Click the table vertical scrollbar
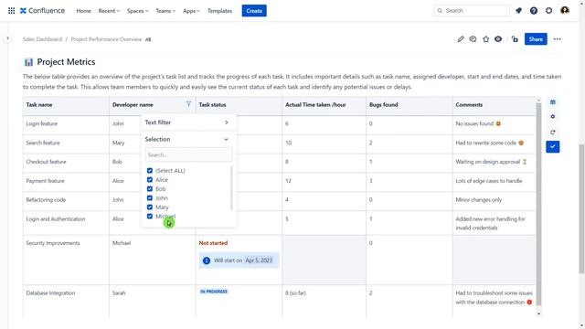This screenshot has height=329, width=585. tap(538, 205)
